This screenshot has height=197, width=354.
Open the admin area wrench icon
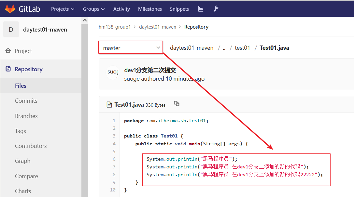click(x=216, y=9)
